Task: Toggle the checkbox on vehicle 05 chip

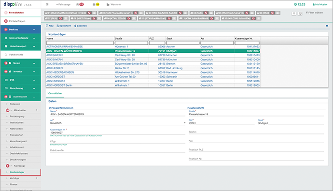Action: 252,13
